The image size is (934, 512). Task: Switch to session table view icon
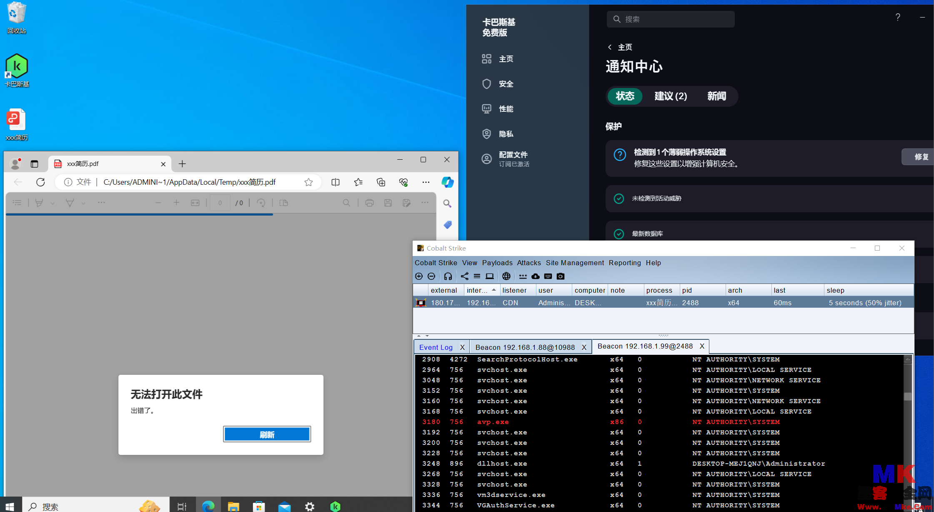tap(477, 276)
